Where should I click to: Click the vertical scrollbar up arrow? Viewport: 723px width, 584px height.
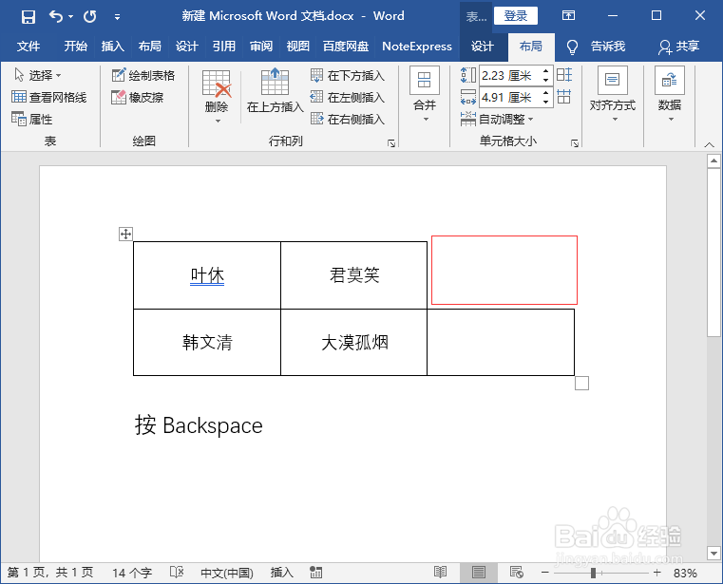point(713,160)
